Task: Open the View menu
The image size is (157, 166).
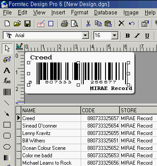Action: 39,13
